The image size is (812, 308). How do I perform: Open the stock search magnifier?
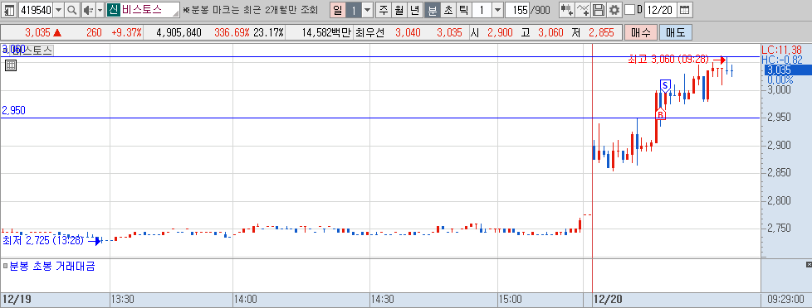coord(72,9)
